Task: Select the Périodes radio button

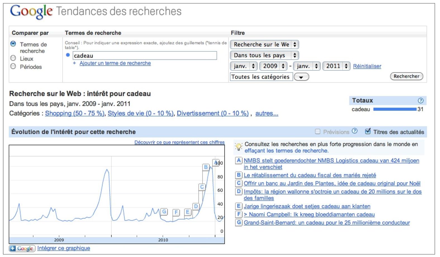Action: click(x=13, y=66)
